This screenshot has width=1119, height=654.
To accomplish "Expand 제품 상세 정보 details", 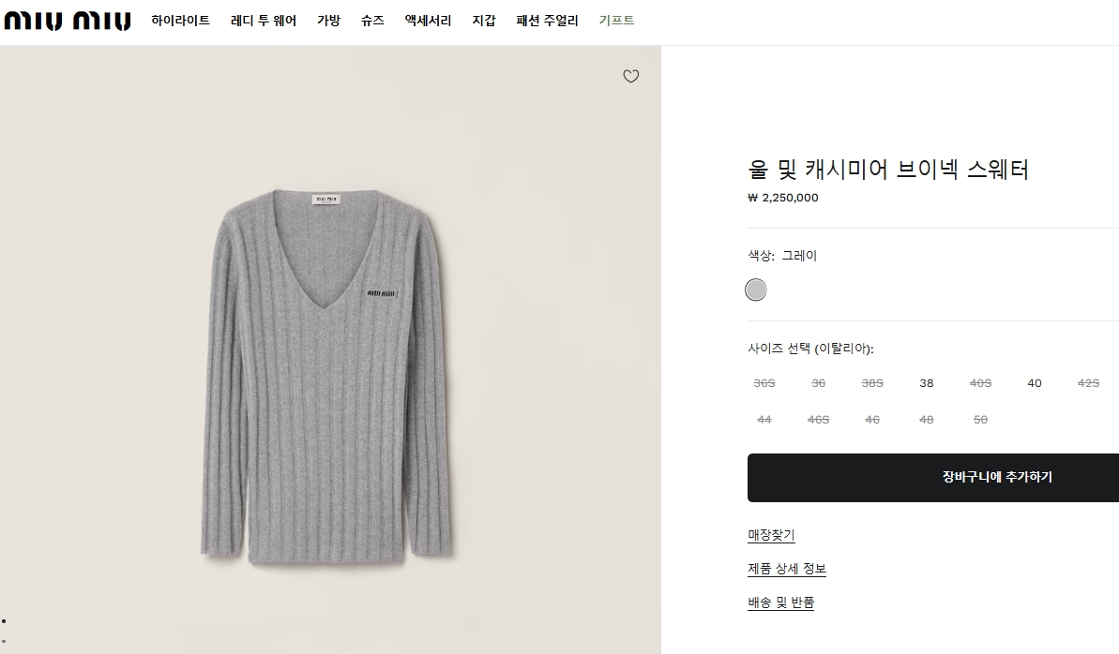I will pyautogui.click(x=787, y=570).
